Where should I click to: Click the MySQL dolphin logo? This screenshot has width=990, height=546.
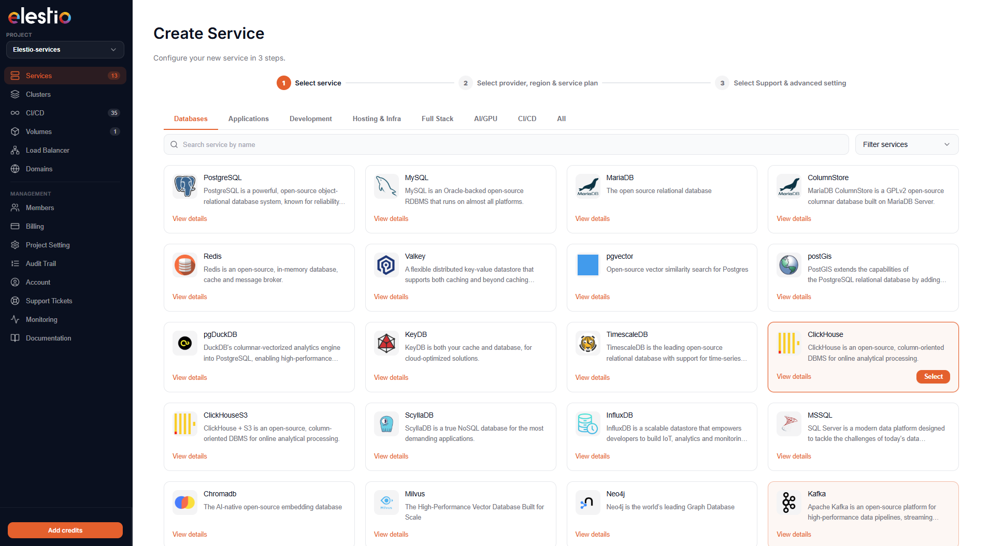[x=386, y=186]
